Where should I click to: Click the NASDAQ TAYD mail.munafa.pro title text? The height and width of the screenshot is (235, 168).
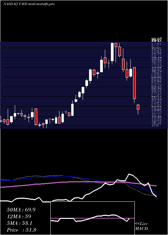pos(29,4)
